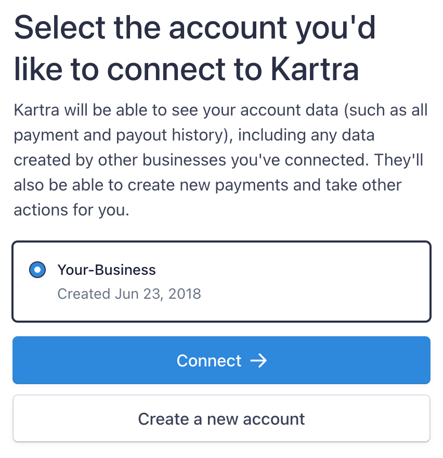This screenshot has width=443, height=458.
Task: Click the Your-Business account name label
Action: 106,270
